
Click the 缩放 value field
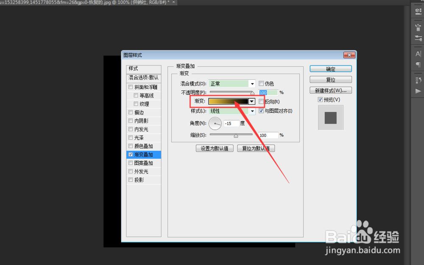tap(268, 135)
